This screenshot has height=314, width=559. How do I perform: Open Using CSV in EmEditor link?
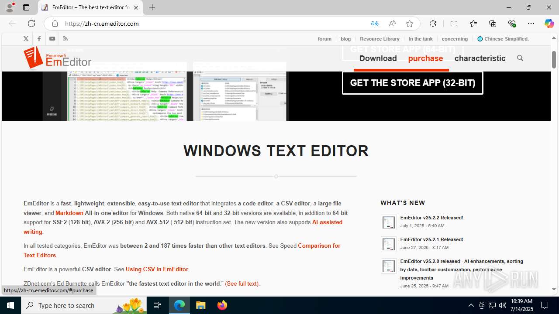[x=157, y=269]
